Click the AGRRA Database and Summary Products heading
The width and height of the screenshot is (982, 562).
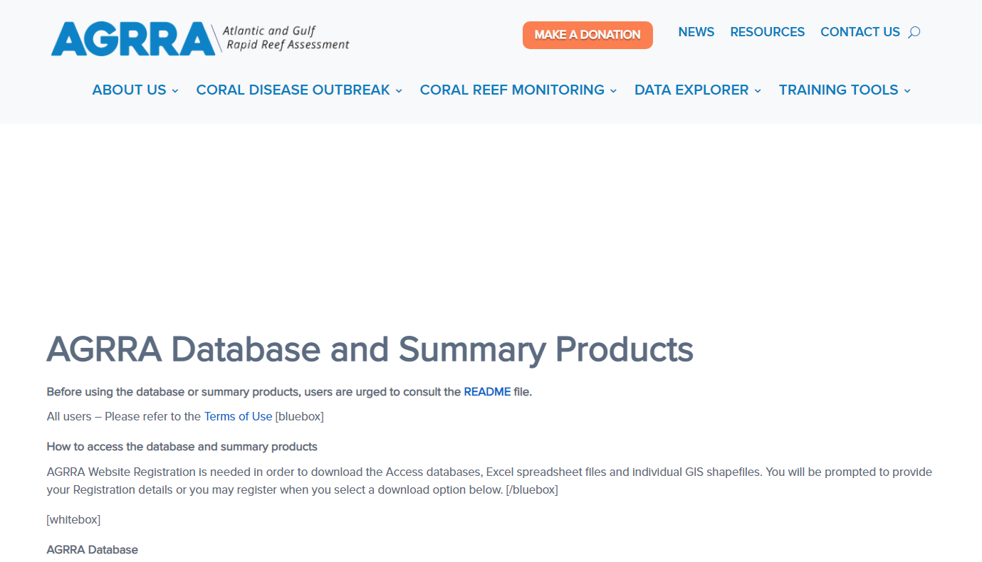370,349
